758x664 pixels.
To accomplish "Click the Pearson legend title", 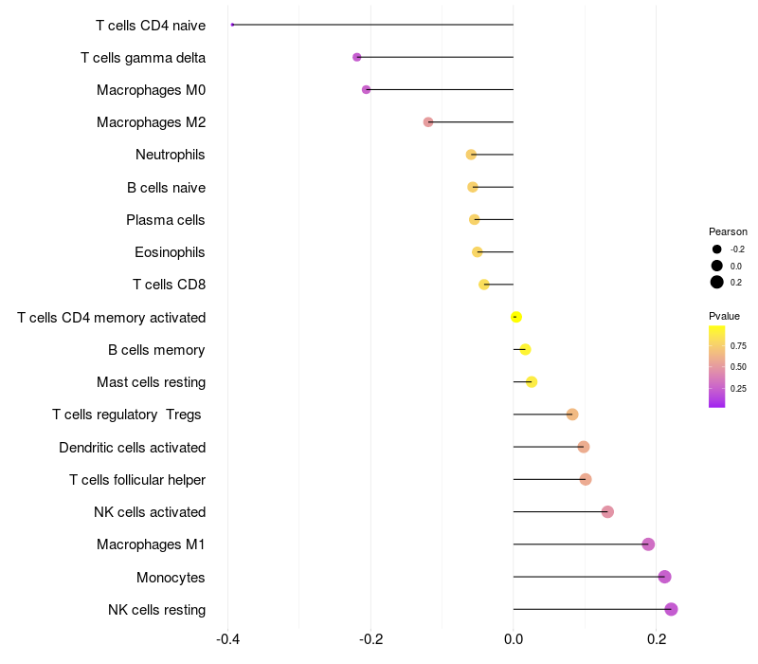I will tap(728, 231).
